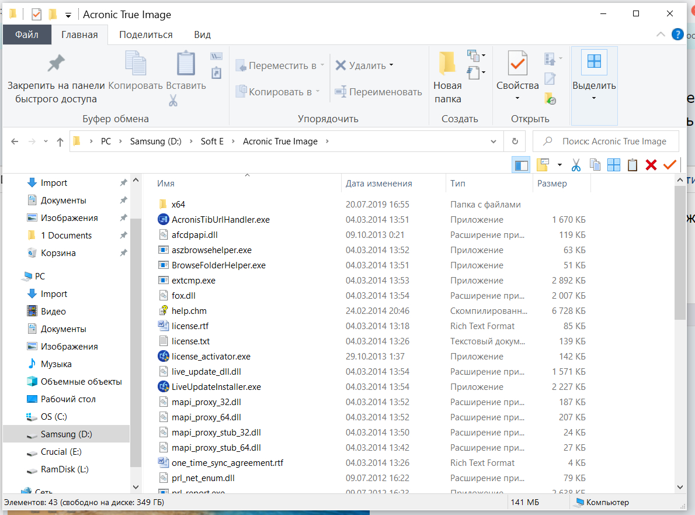Open the Файл menu tab
The image size is (695, 515).
pos(27,34)
